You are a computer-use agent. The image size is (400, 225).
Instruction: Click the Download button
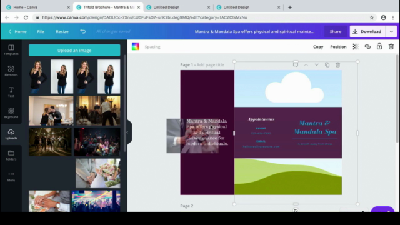(367, 31)
